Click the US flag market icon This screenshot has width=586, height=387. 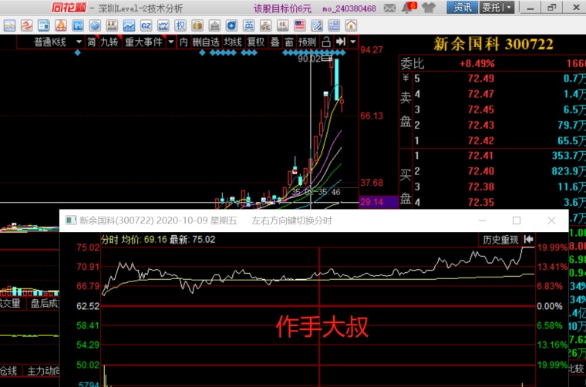pyautogui.click(x=300, y=25)
